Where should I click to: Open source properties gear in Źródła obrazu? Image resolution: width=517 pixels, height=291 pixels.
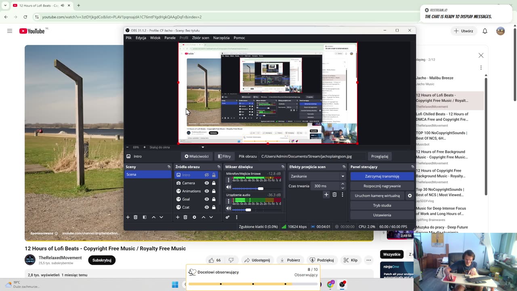click(x=194, y=217)
